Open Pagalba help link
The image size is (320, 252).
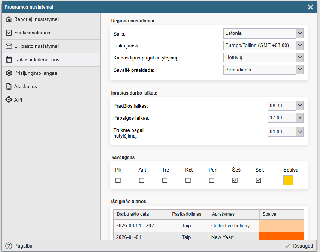tap(19, 246)
